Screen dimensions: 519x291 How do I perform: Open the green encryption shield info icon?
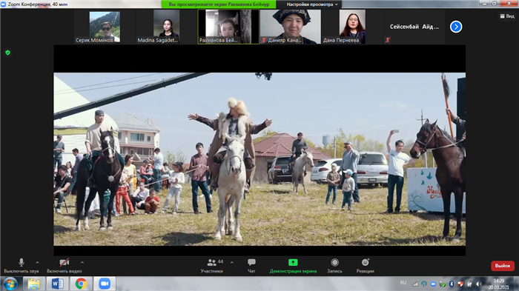pos(7,53)
